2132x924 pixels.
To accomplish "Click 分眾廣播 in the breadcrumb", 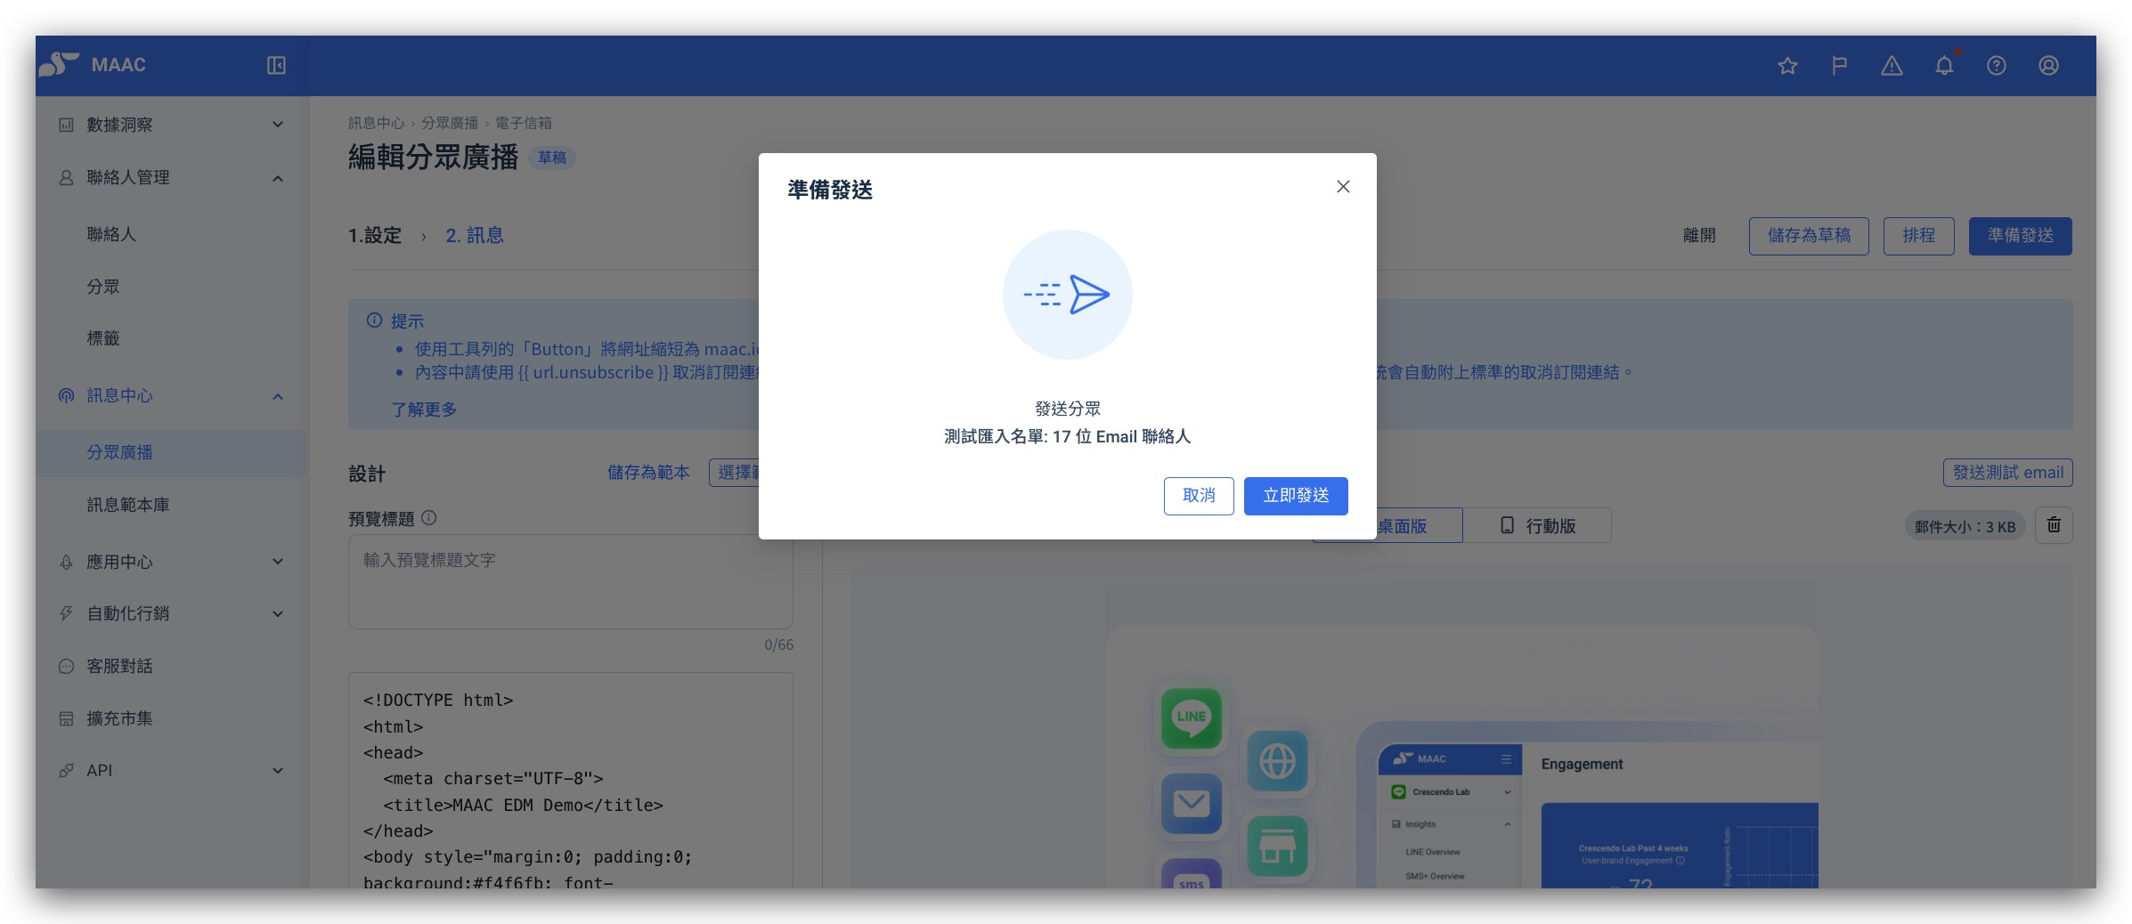I will (x=450, y=123).
